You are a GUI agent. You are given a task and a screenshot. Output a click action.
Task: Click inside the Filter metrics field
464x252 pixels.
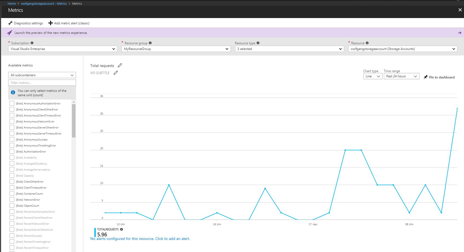[42, 83]
